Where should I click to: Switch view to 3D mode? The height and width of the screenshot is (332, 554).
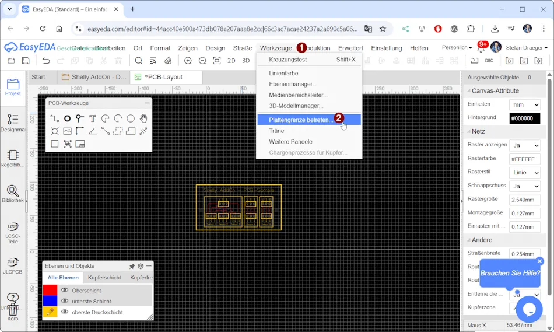[246, 61]
